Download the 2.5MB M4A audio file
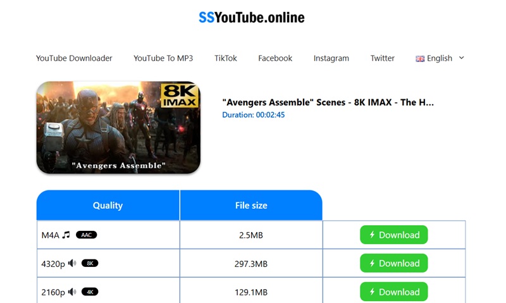Screen dimensions: 506x303 point(394,235)
